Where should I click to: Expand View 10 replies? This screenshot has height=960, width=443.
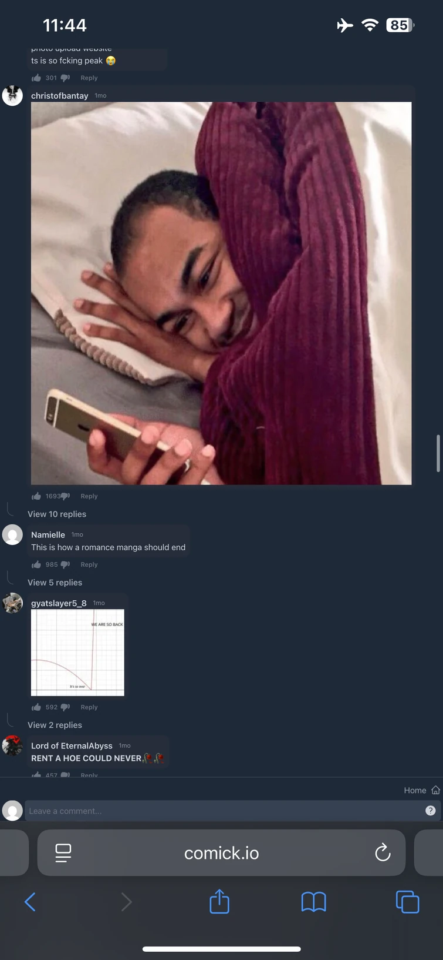click(x=57, y=514)
